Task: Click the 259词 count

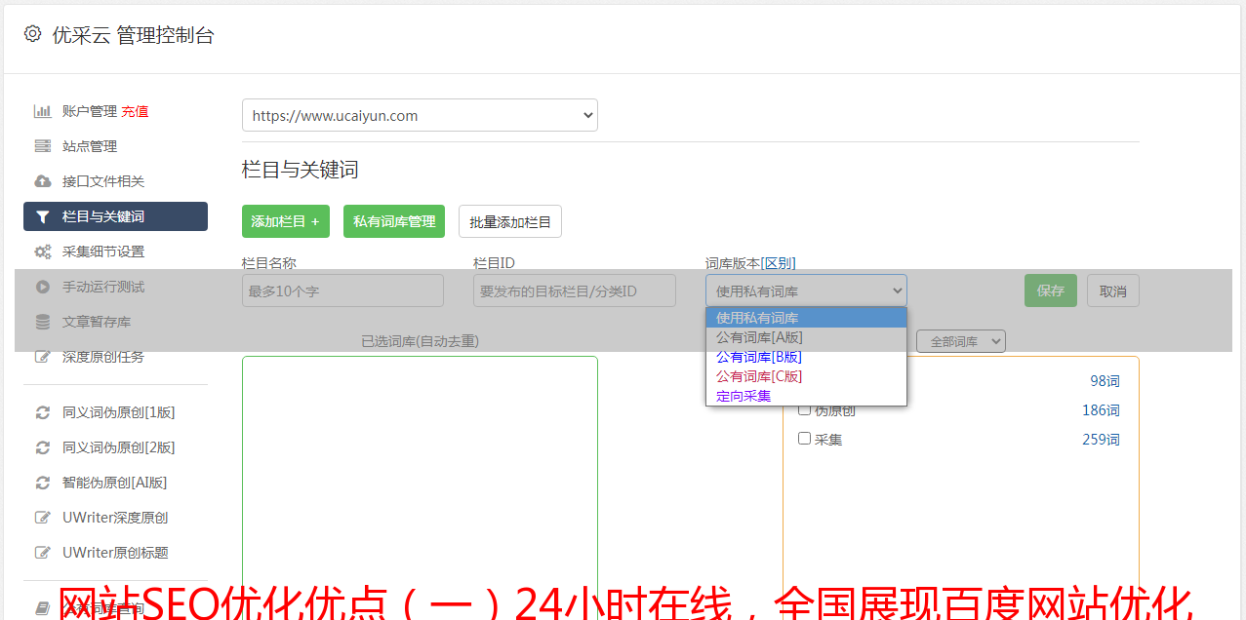Action: tap(1101, 440)
